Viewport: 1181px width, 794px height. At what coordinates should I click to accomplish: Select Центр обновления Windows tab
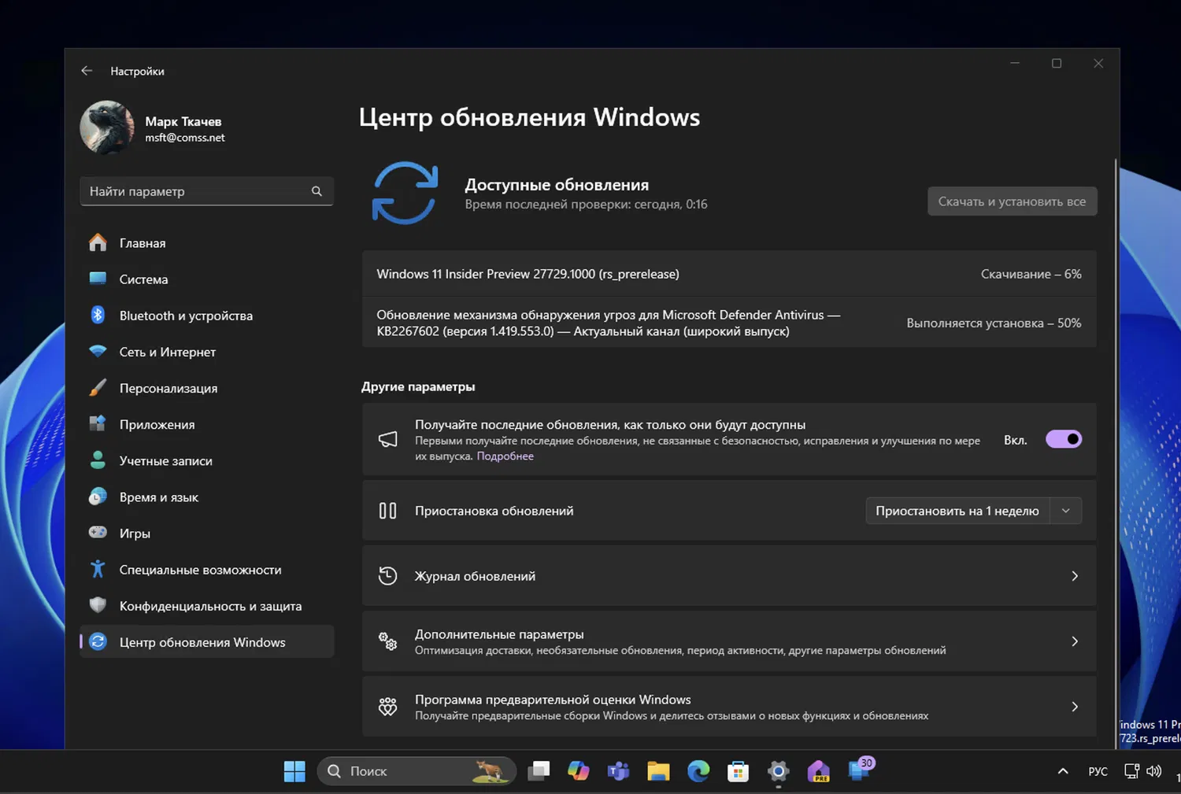pos(202,641)
